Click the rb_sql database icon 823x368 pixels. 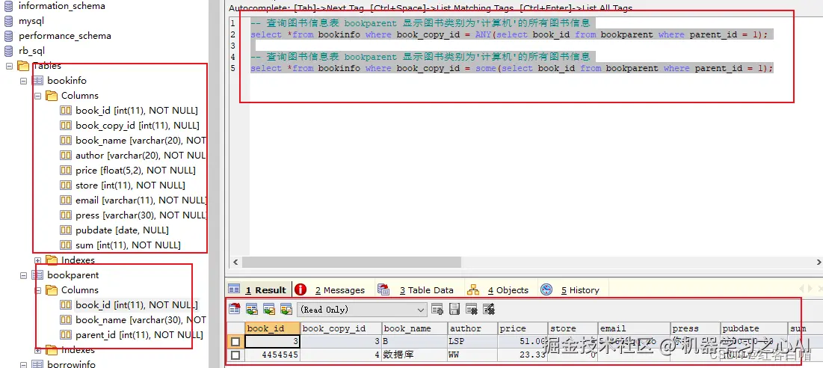coord(8,51)
